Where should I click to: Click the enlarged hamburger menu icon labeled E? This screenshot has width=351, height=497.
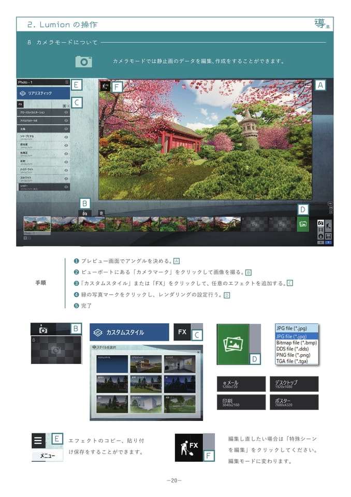38,441
